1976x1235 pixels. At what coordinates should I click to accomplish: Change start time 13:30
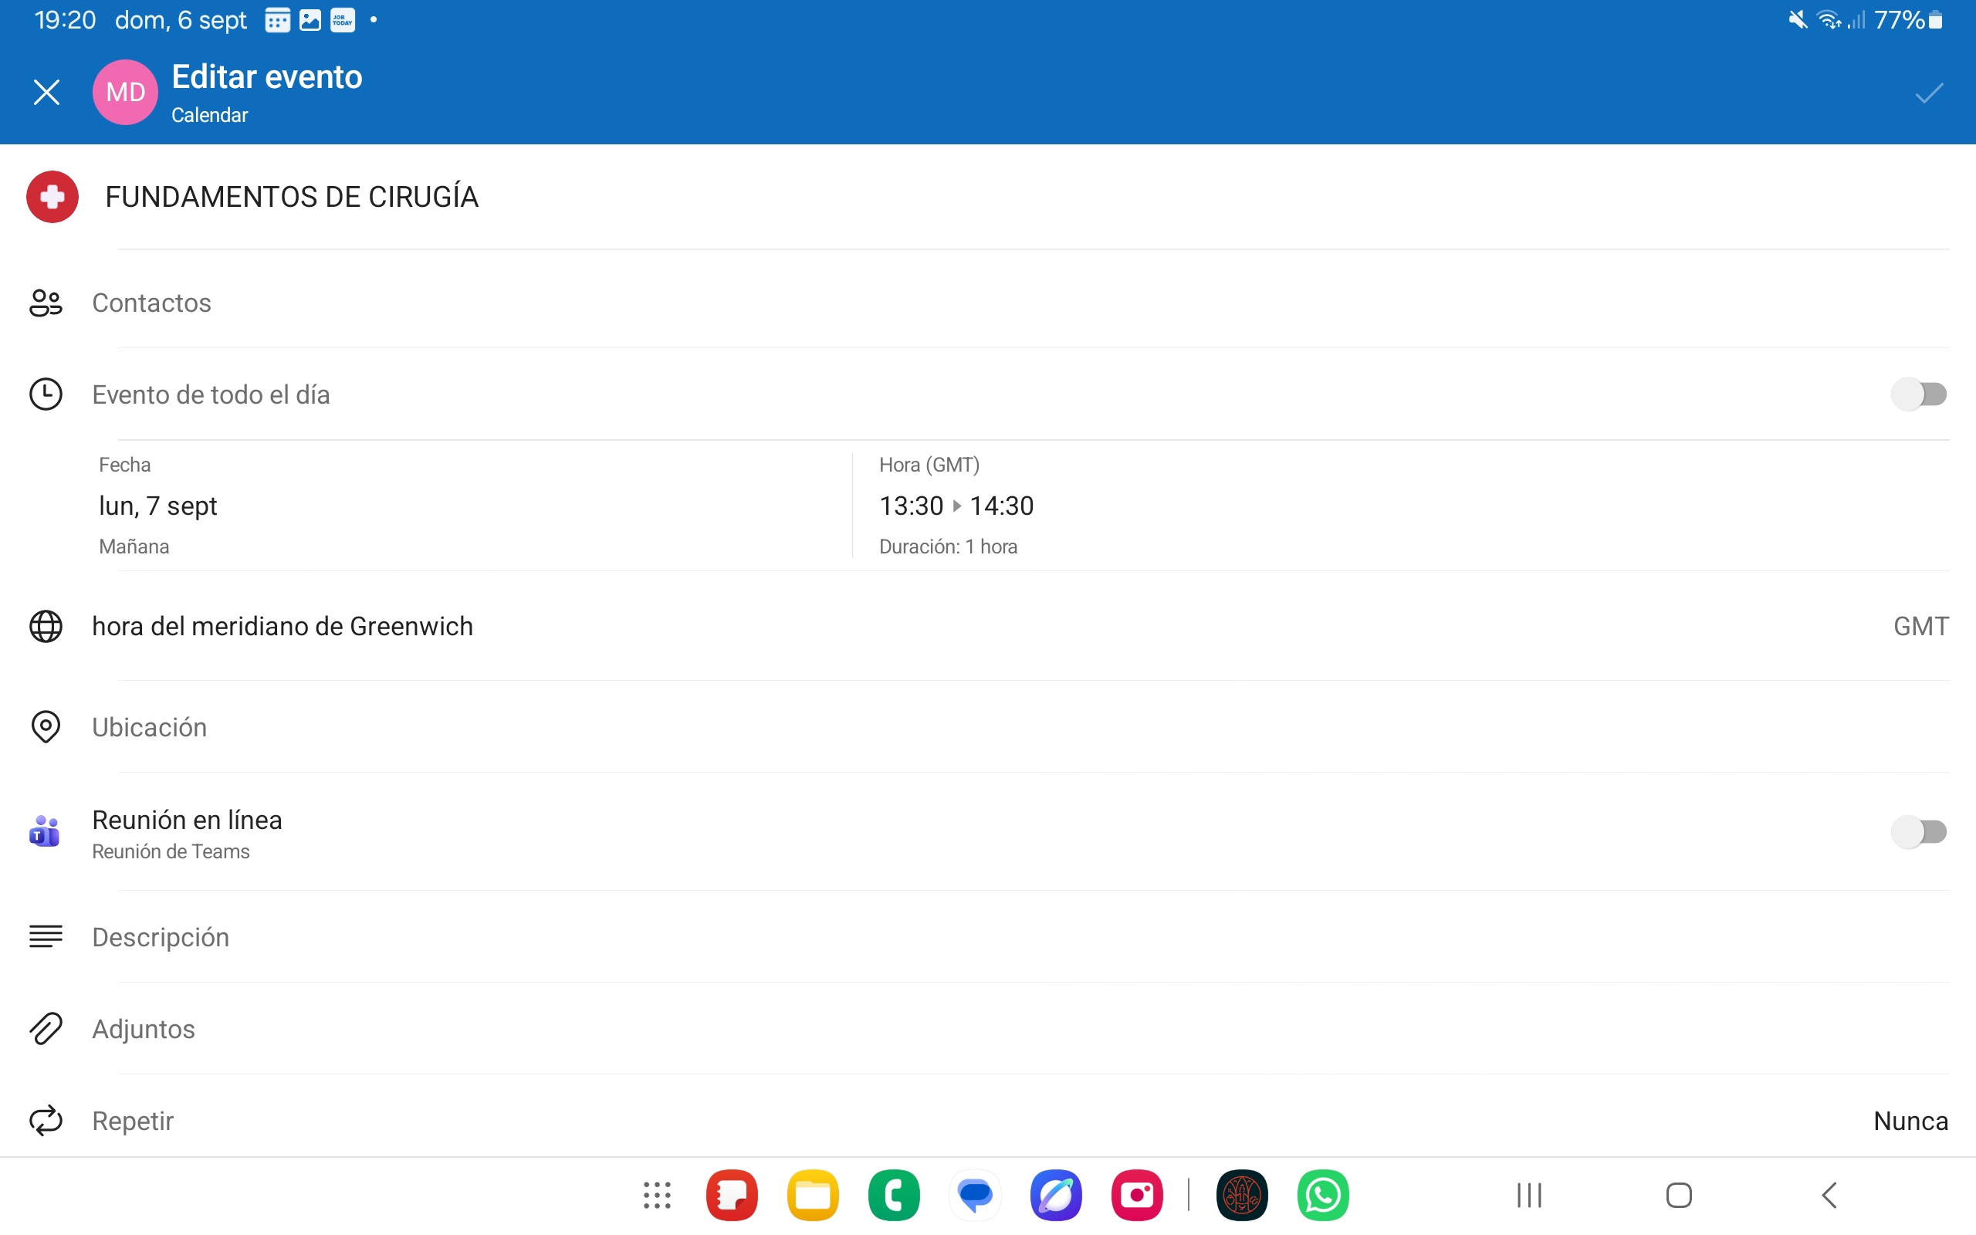pos(912,506)
